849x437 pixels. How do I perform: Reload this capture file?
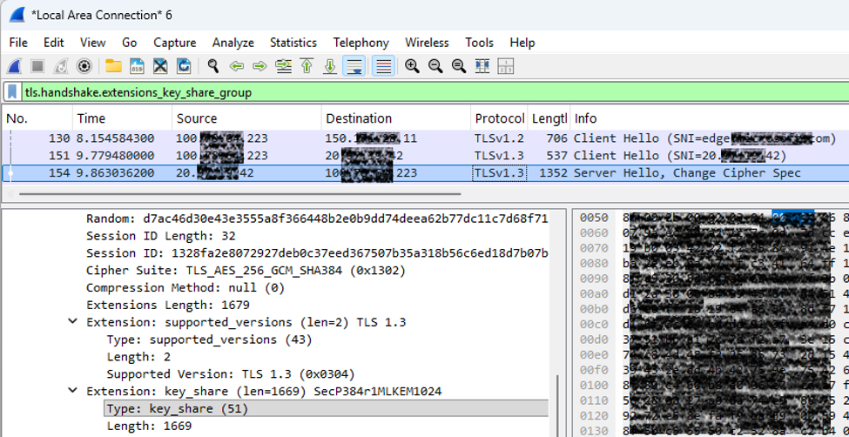[x=184, y=66]
